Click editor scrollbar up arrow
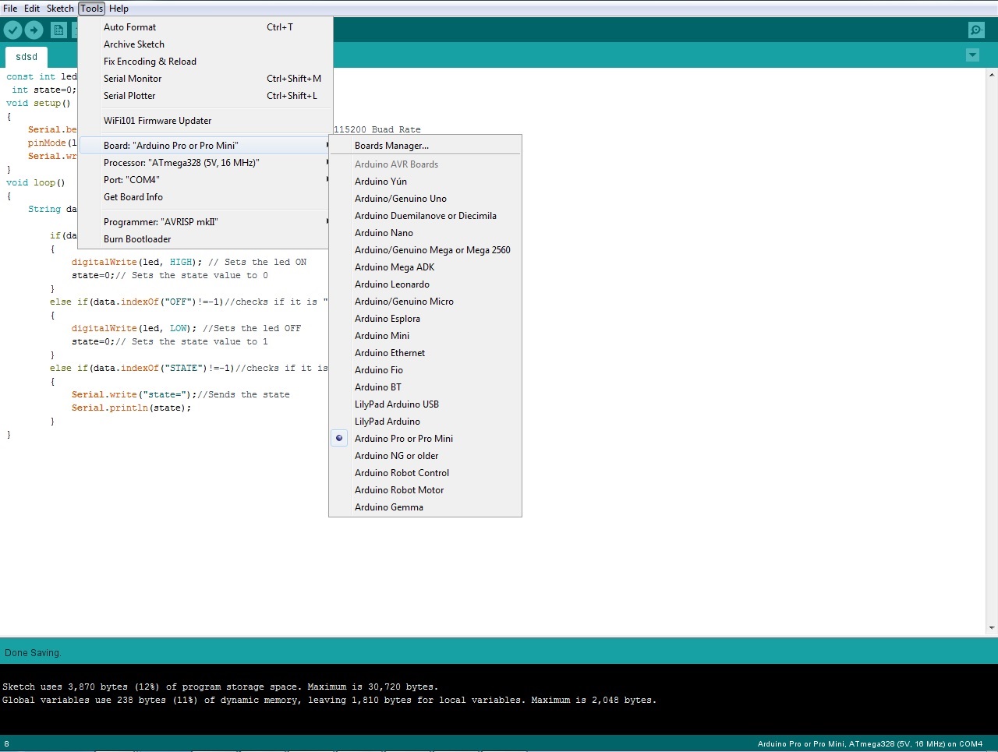 (x=992, y=75)
